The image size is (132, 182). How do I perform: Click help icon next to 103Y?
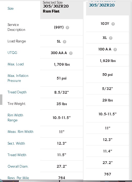[113, 24]
